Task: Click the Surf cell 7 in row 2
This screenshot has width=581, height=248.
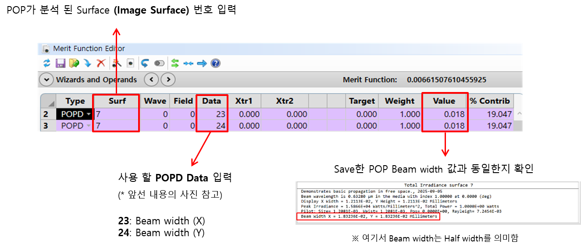Action: (117, 114)
